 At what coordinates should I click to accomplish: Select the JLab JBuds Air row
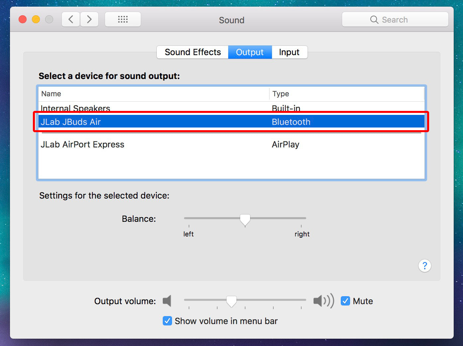(x=231, y=122)
